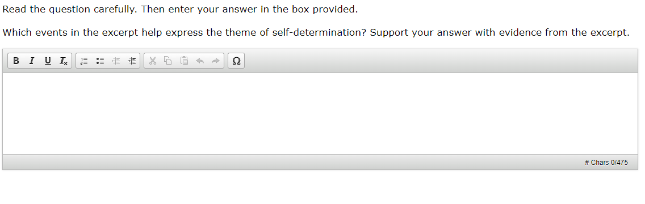Open the Omega special character picker
Viewport: 645px width, 204px height.
[236, 61]
